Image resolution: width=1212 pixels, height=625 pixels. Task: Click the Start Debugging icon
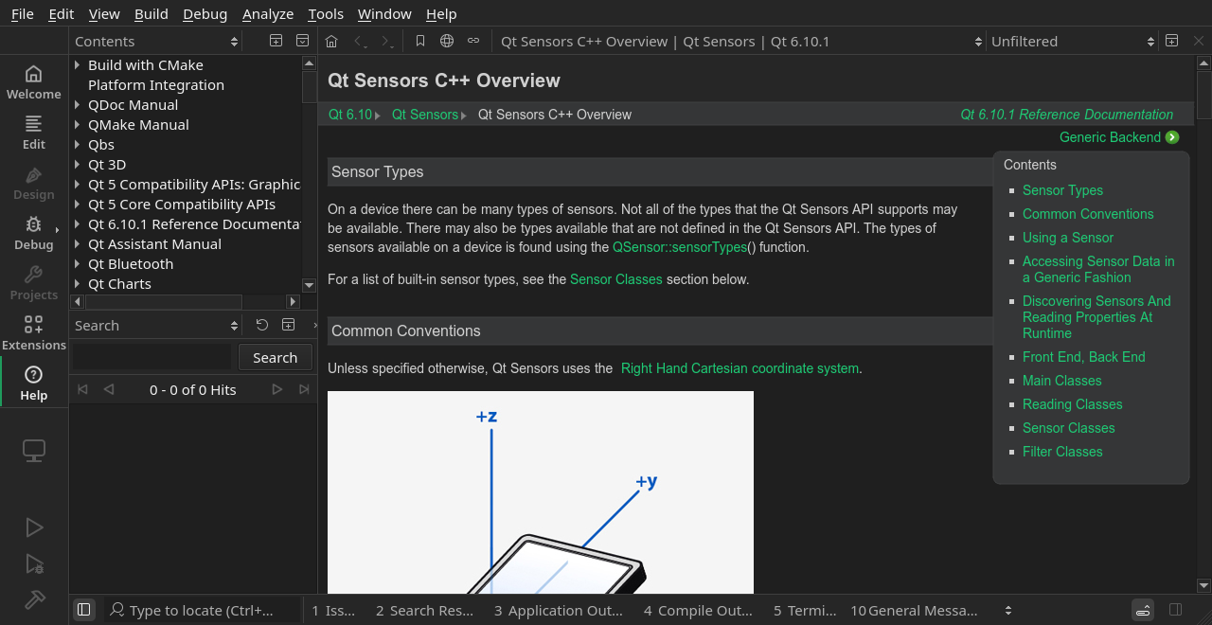point(34,564)
